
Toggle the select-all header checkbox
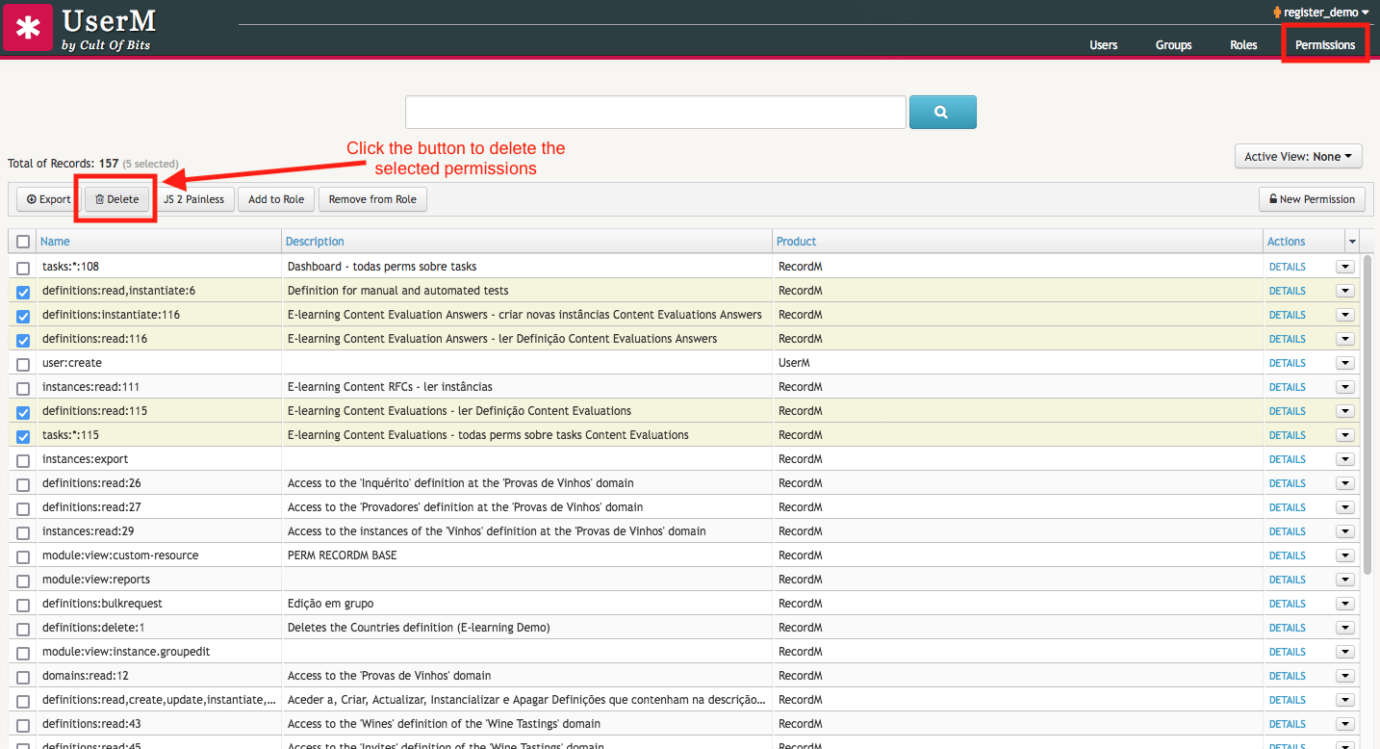coord(23,242)
